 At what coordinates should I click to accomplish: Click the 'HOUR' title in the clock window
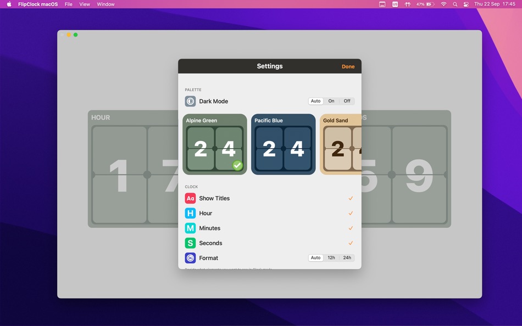pos(101,117)
